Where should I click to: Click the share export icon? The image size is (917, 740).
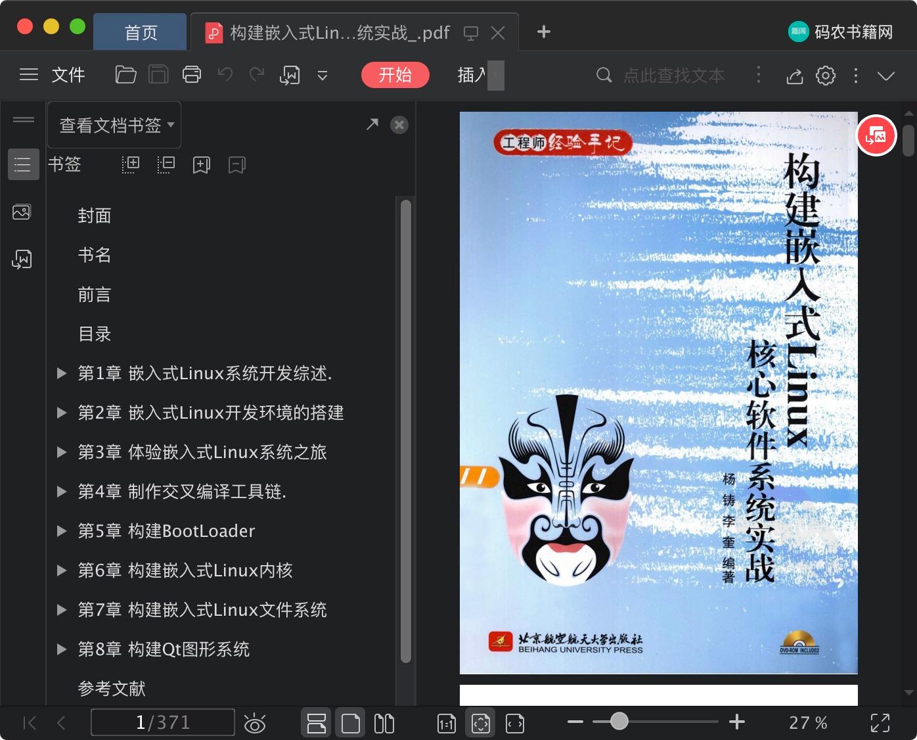(795, 76)
